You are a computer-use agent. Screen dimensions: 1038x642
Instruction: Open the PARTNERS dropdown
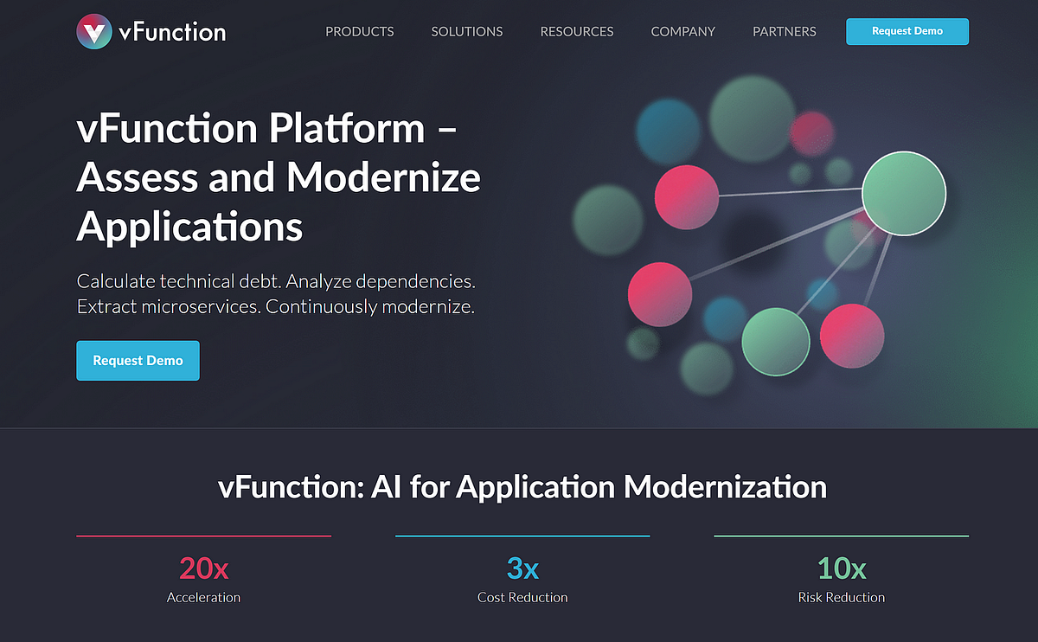784,31
